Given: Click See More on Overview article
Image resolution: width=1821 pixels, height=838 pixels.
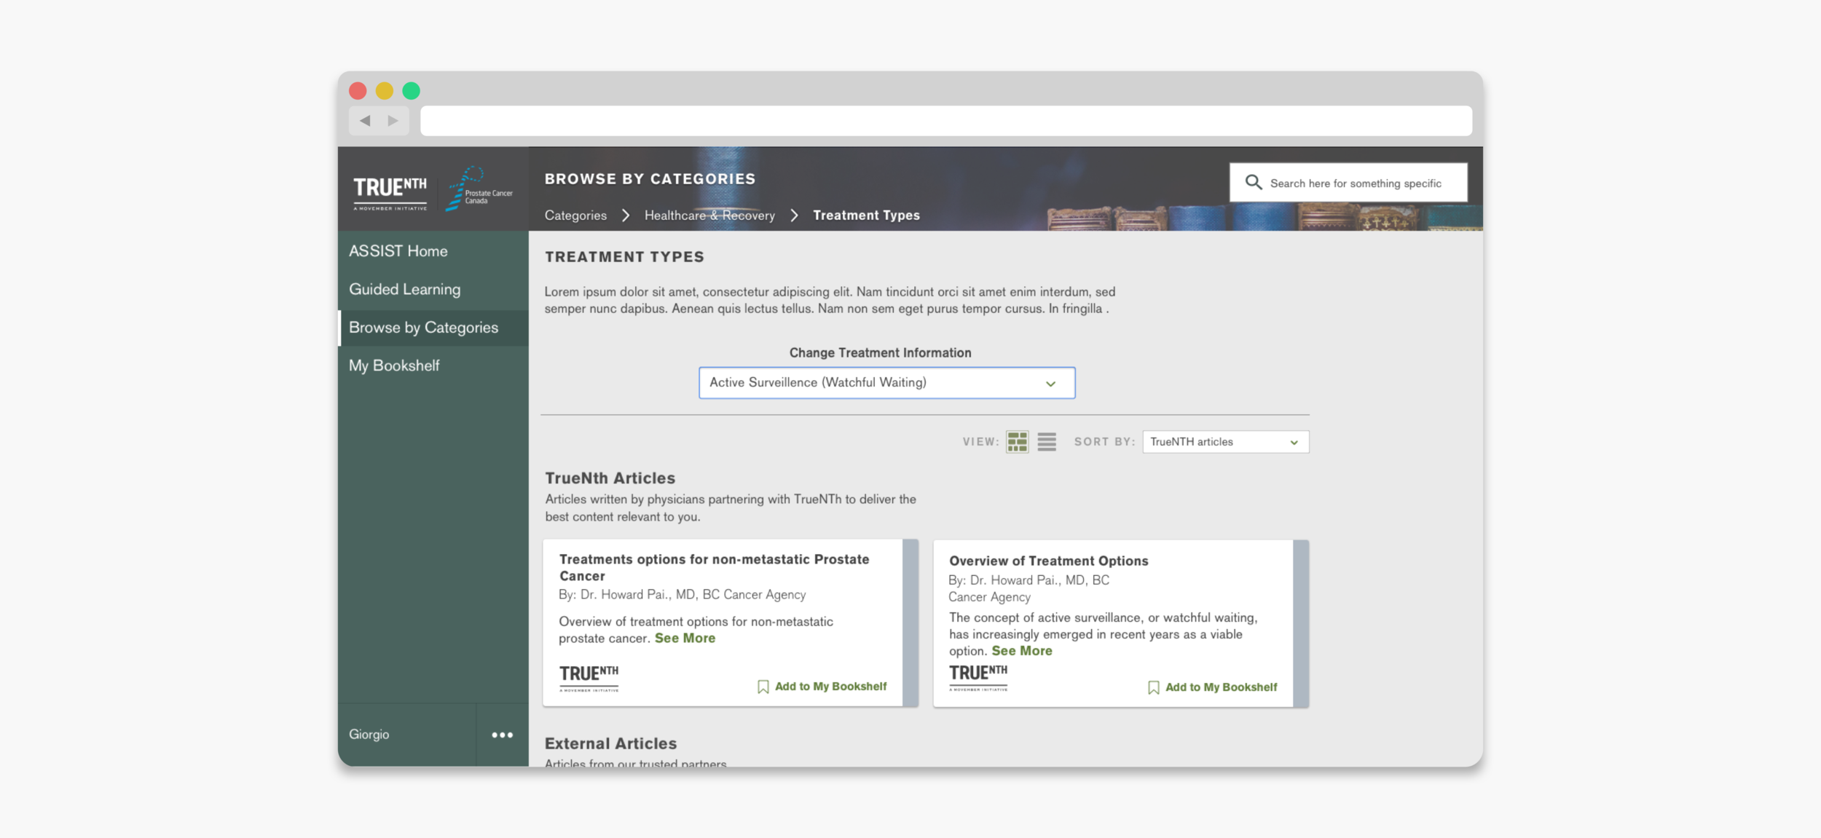Looking at the screenshot, I should point(1021,651).
